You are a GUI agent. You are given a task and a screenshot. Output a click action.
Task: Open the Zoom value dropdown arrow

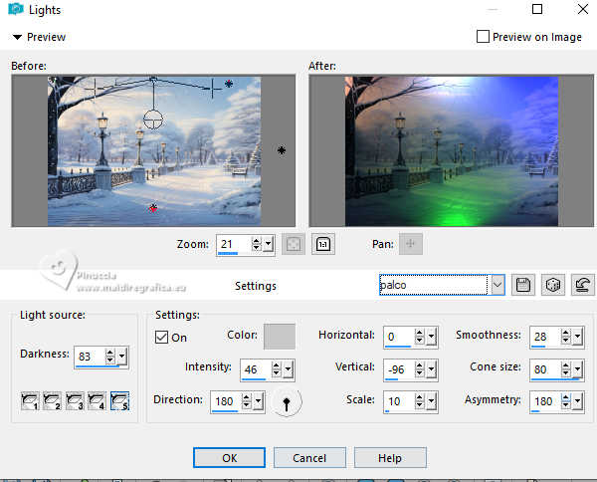point(269,244)
